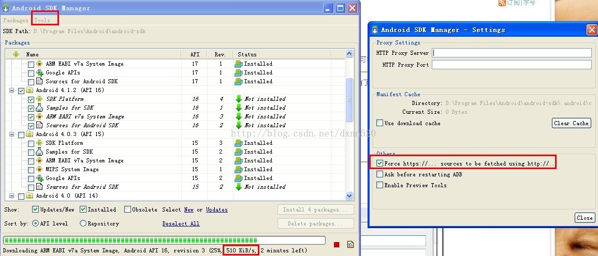This screenshot has height=256, width=598.
Task: Click the red stop download icon
Action: tap(337, 245)
